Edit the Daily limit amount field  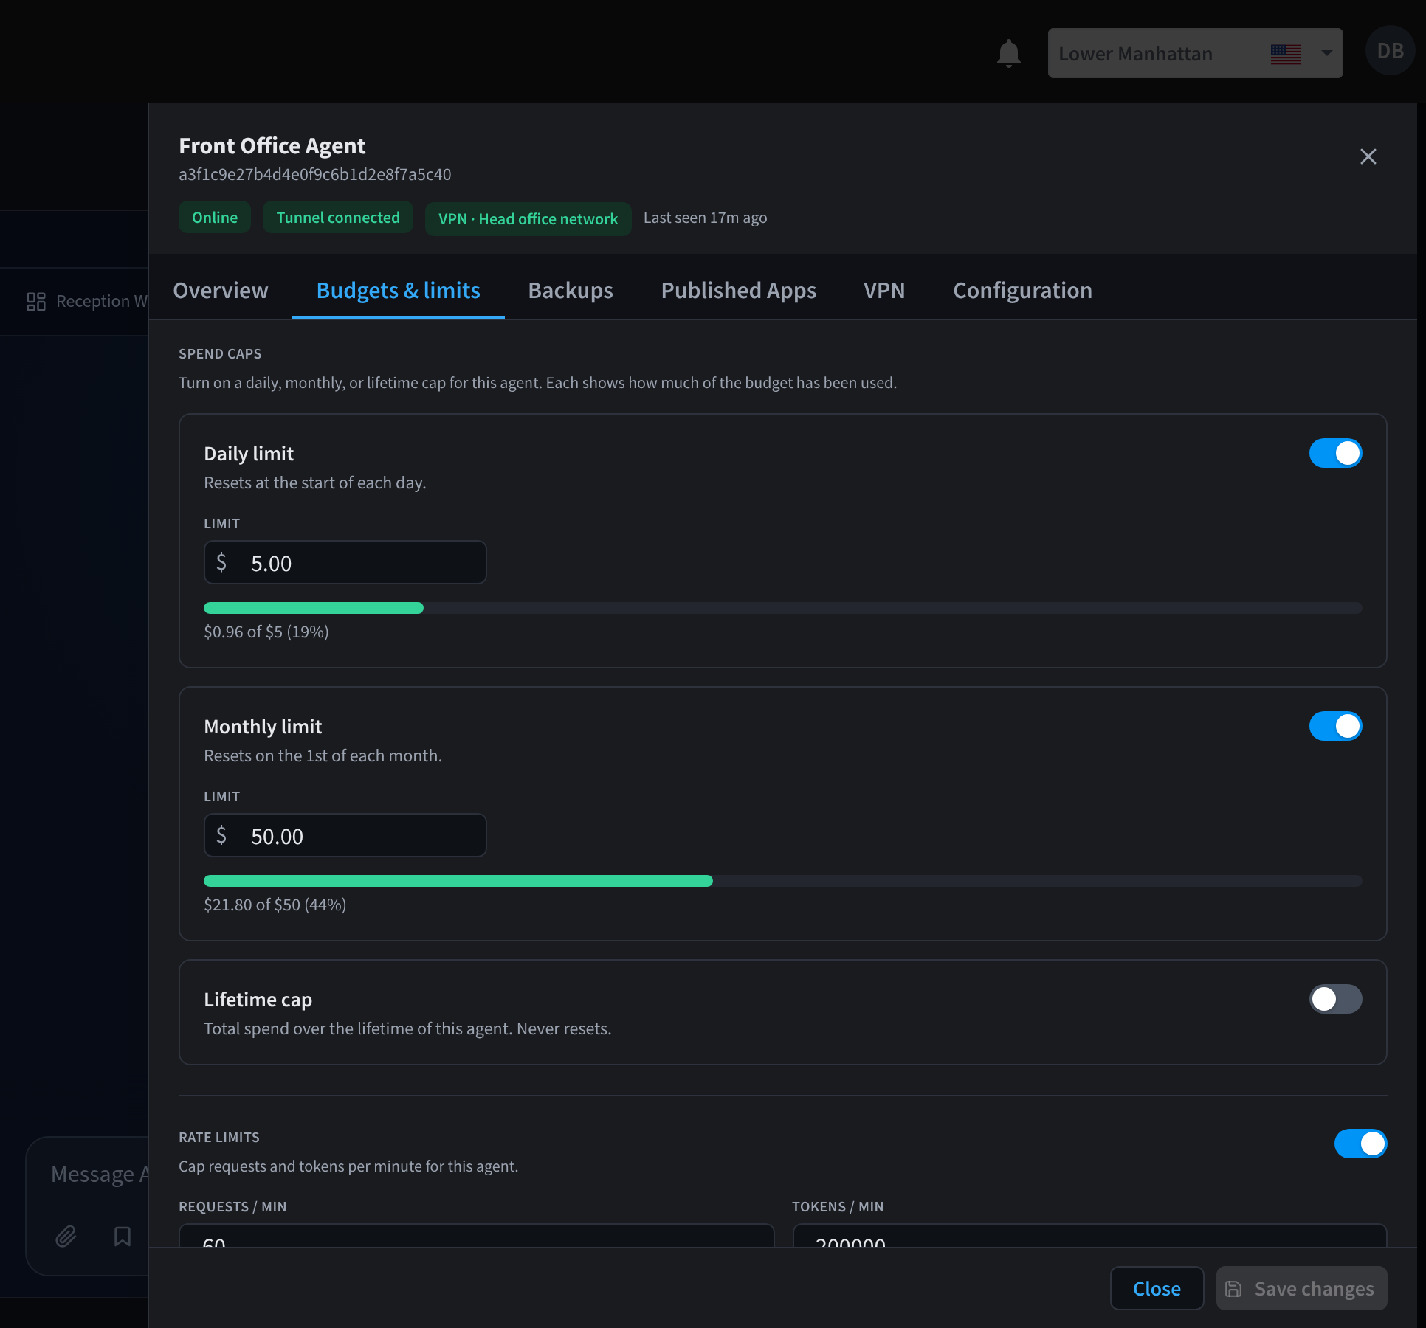(x=345, y=562)
